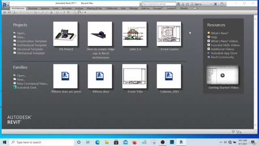Open the Enscape ribbon tab
Image resolution: width=259 pixels, height=146 pixels.
pyautogui.click(x=158, y=8)
